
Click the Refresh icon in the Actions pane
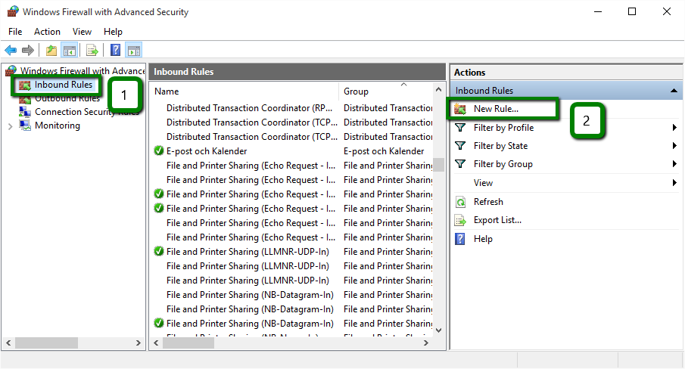tap(460, 202)
